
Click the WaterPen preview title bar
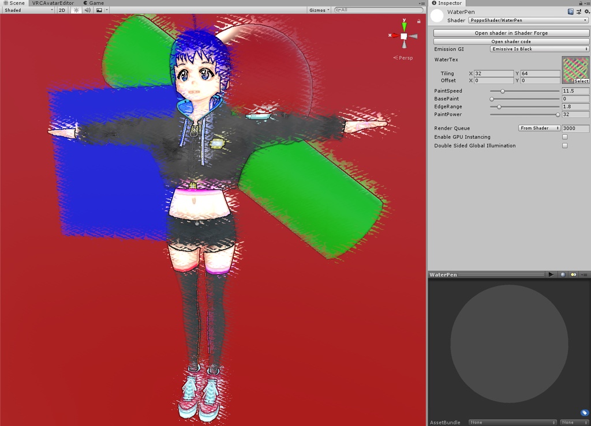point(487,275)
